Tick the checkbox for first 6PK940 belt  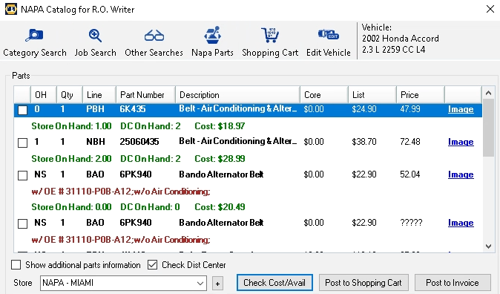click(x=23, y=175)
